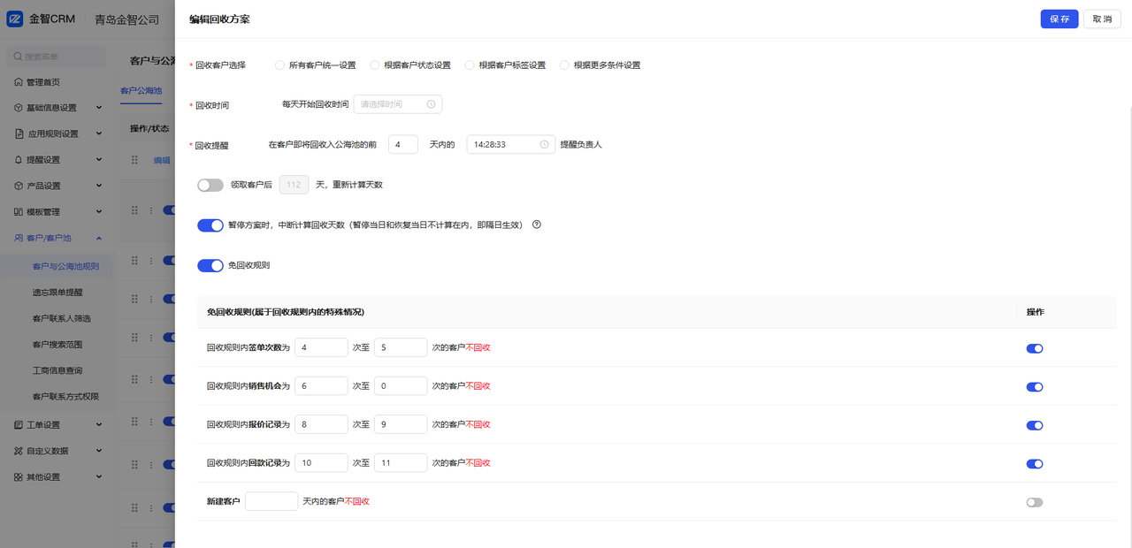Toggle the 签单次数 rule switch
This screenshot has width=1132, height=548.
[1035, 348]
